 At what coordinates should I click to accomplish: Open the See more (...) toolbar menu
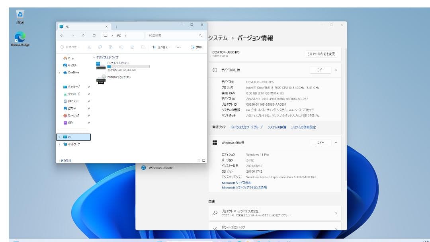coord(179,47)
